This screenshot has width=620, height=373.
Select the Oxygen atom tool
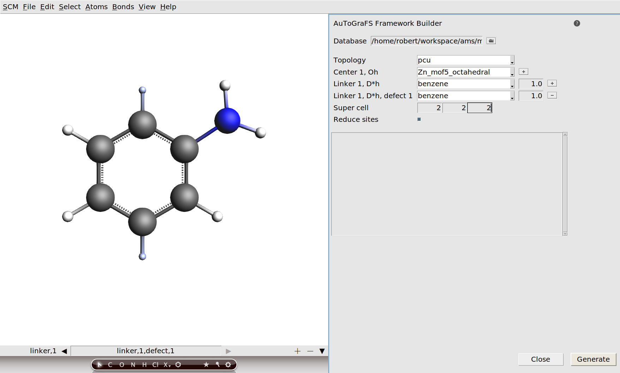click(121, 365)
